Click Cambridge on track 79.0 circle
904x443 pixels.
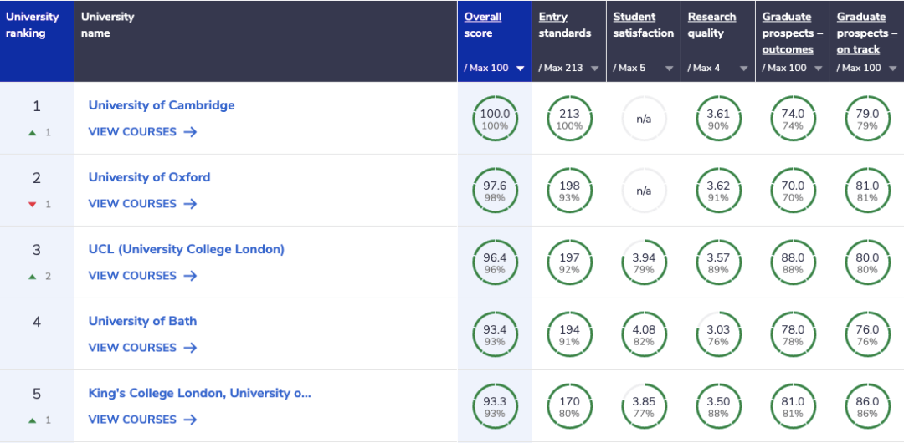867,119
